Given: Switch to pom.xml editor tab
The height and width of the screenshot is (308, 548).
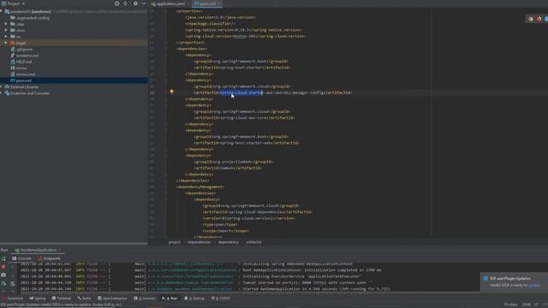Looking at the screenshot, I should pyautogui.click(x=207, y=3).
